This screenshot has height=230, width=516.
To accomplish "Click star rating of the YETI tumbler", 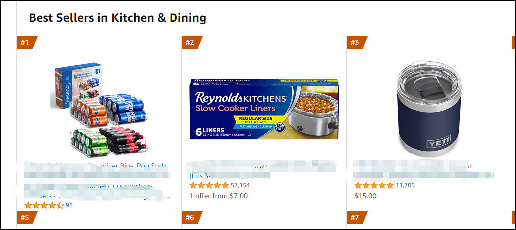I will pyautogui.click(x=374, y=185).
